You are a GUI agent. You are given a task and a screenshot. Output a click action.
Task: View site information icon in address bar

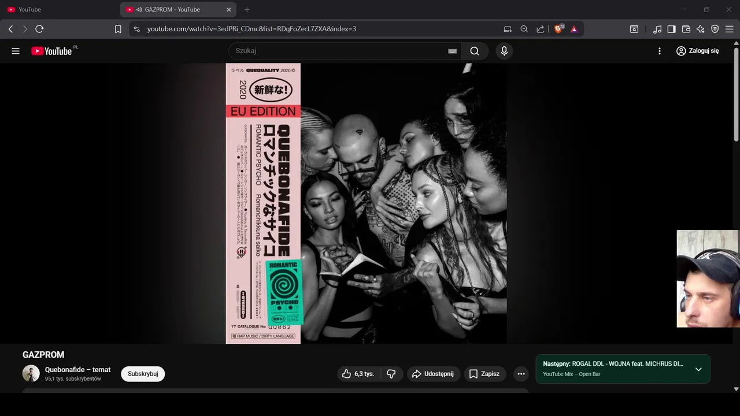[136, 29]
